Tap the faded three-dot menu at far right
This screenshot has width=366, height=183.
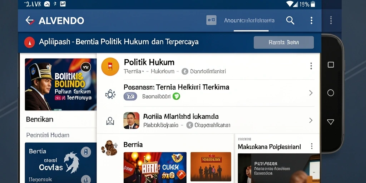click(331, 20)
